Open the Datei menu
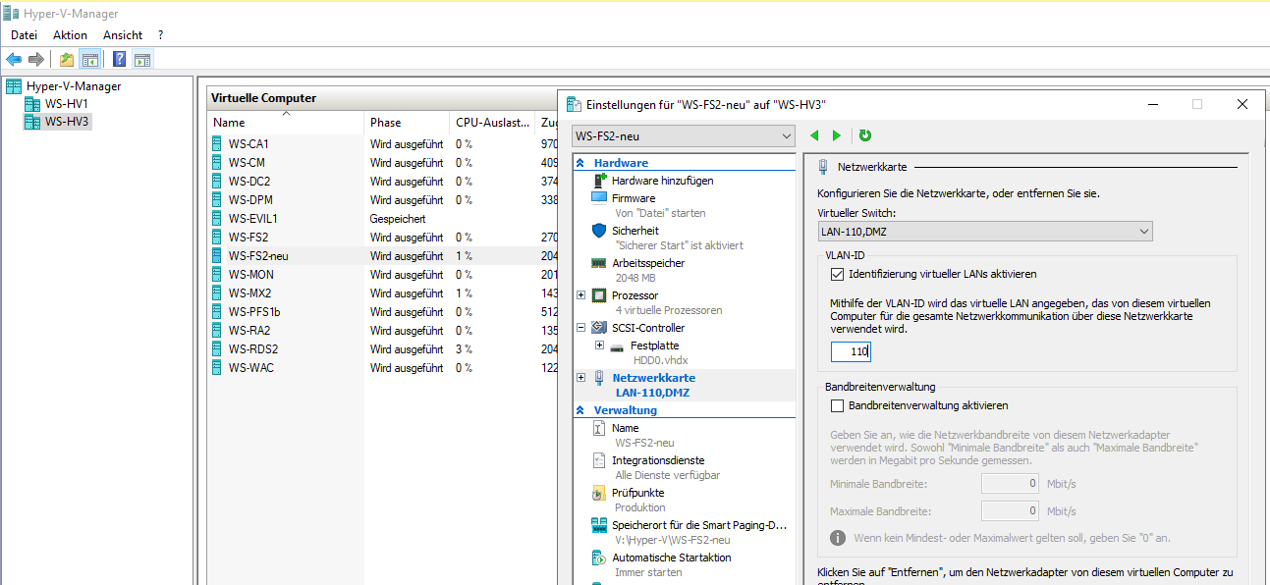Image resolution: width=1270 pixels, height=585 pixels. (x=24, y=35)
